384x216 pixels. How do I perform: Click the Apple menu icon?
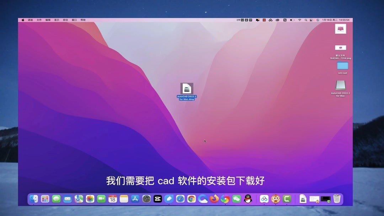(22, 20)
